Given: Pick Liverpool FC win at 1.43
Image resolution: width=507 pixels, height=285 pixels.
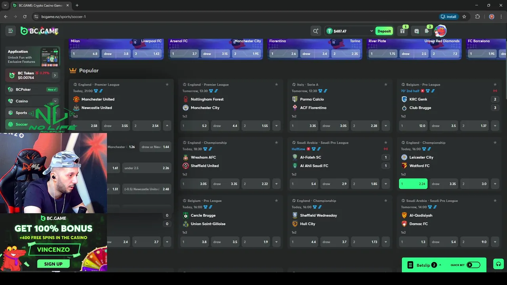Looking at the screenshot, I should (x=147, y=54).
